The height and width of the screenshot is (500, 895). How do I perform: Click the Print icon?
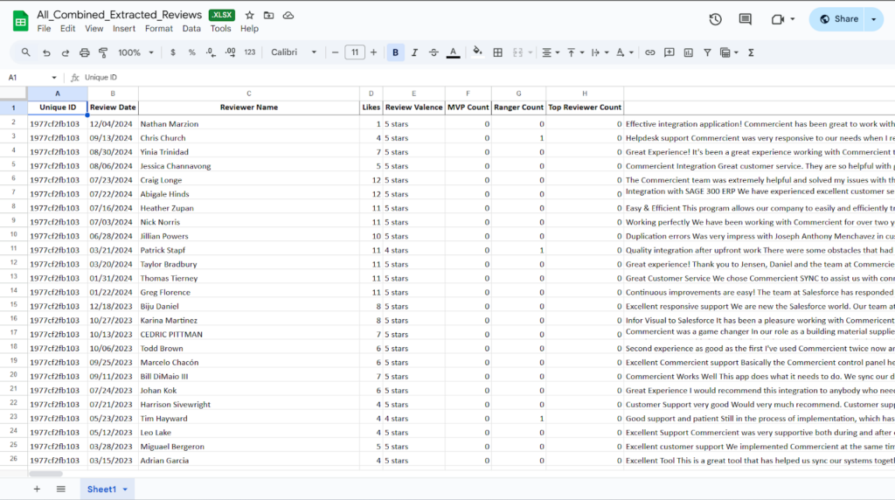pyautogui.click(x=85, y=52)
